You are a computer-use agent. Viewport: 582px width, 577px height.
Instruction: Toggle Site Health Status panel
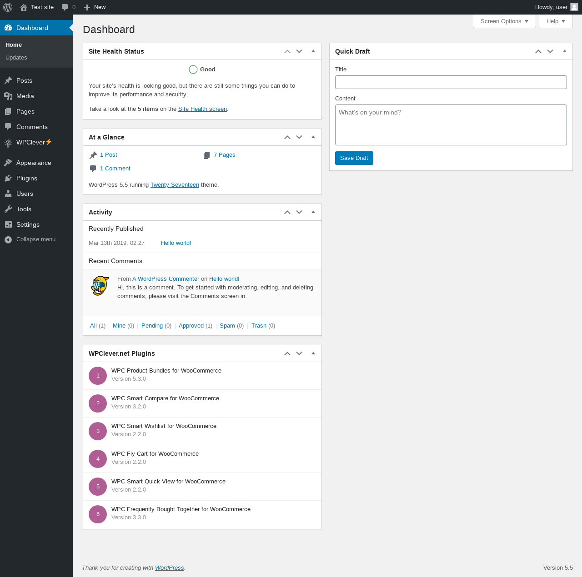(313, 51)
